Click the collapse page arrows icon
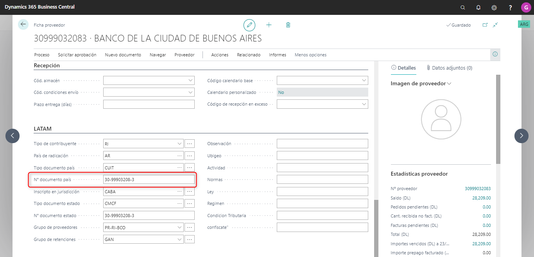This screenshot has height=257, width=534. [x=495, y=25]
